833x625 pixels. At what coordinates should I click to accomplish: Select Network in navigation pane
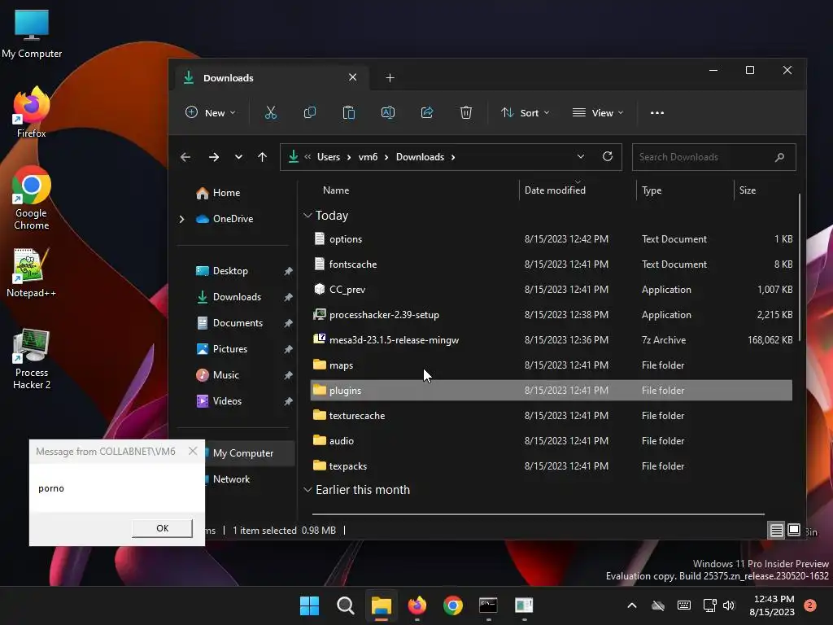coord(231,479)
